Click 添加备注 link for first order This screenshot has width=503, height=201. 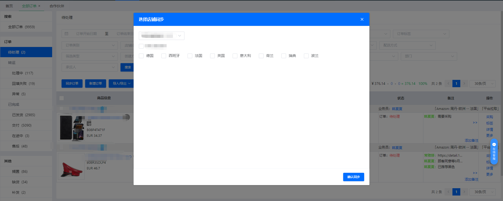pos(471,140)
